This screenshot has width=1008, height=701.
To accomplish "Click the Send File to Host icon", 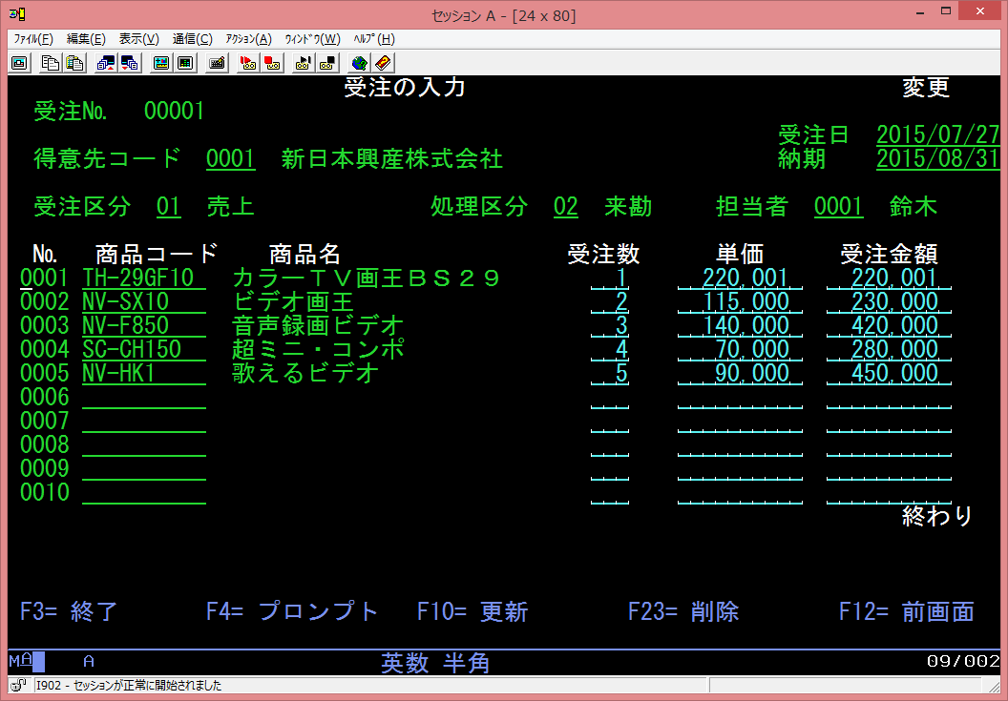I will pyautogui.click(x=105, y=63).
